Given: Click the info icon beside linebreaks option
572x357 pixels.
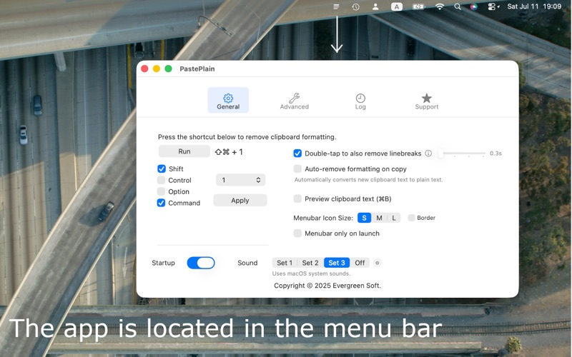Looking at the screenshot, I should pos(428,154).
